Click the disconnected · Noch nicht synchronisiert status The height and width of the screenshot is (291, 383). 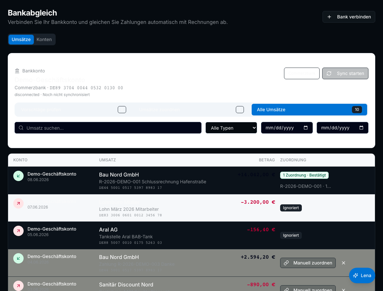coord(52,95)
